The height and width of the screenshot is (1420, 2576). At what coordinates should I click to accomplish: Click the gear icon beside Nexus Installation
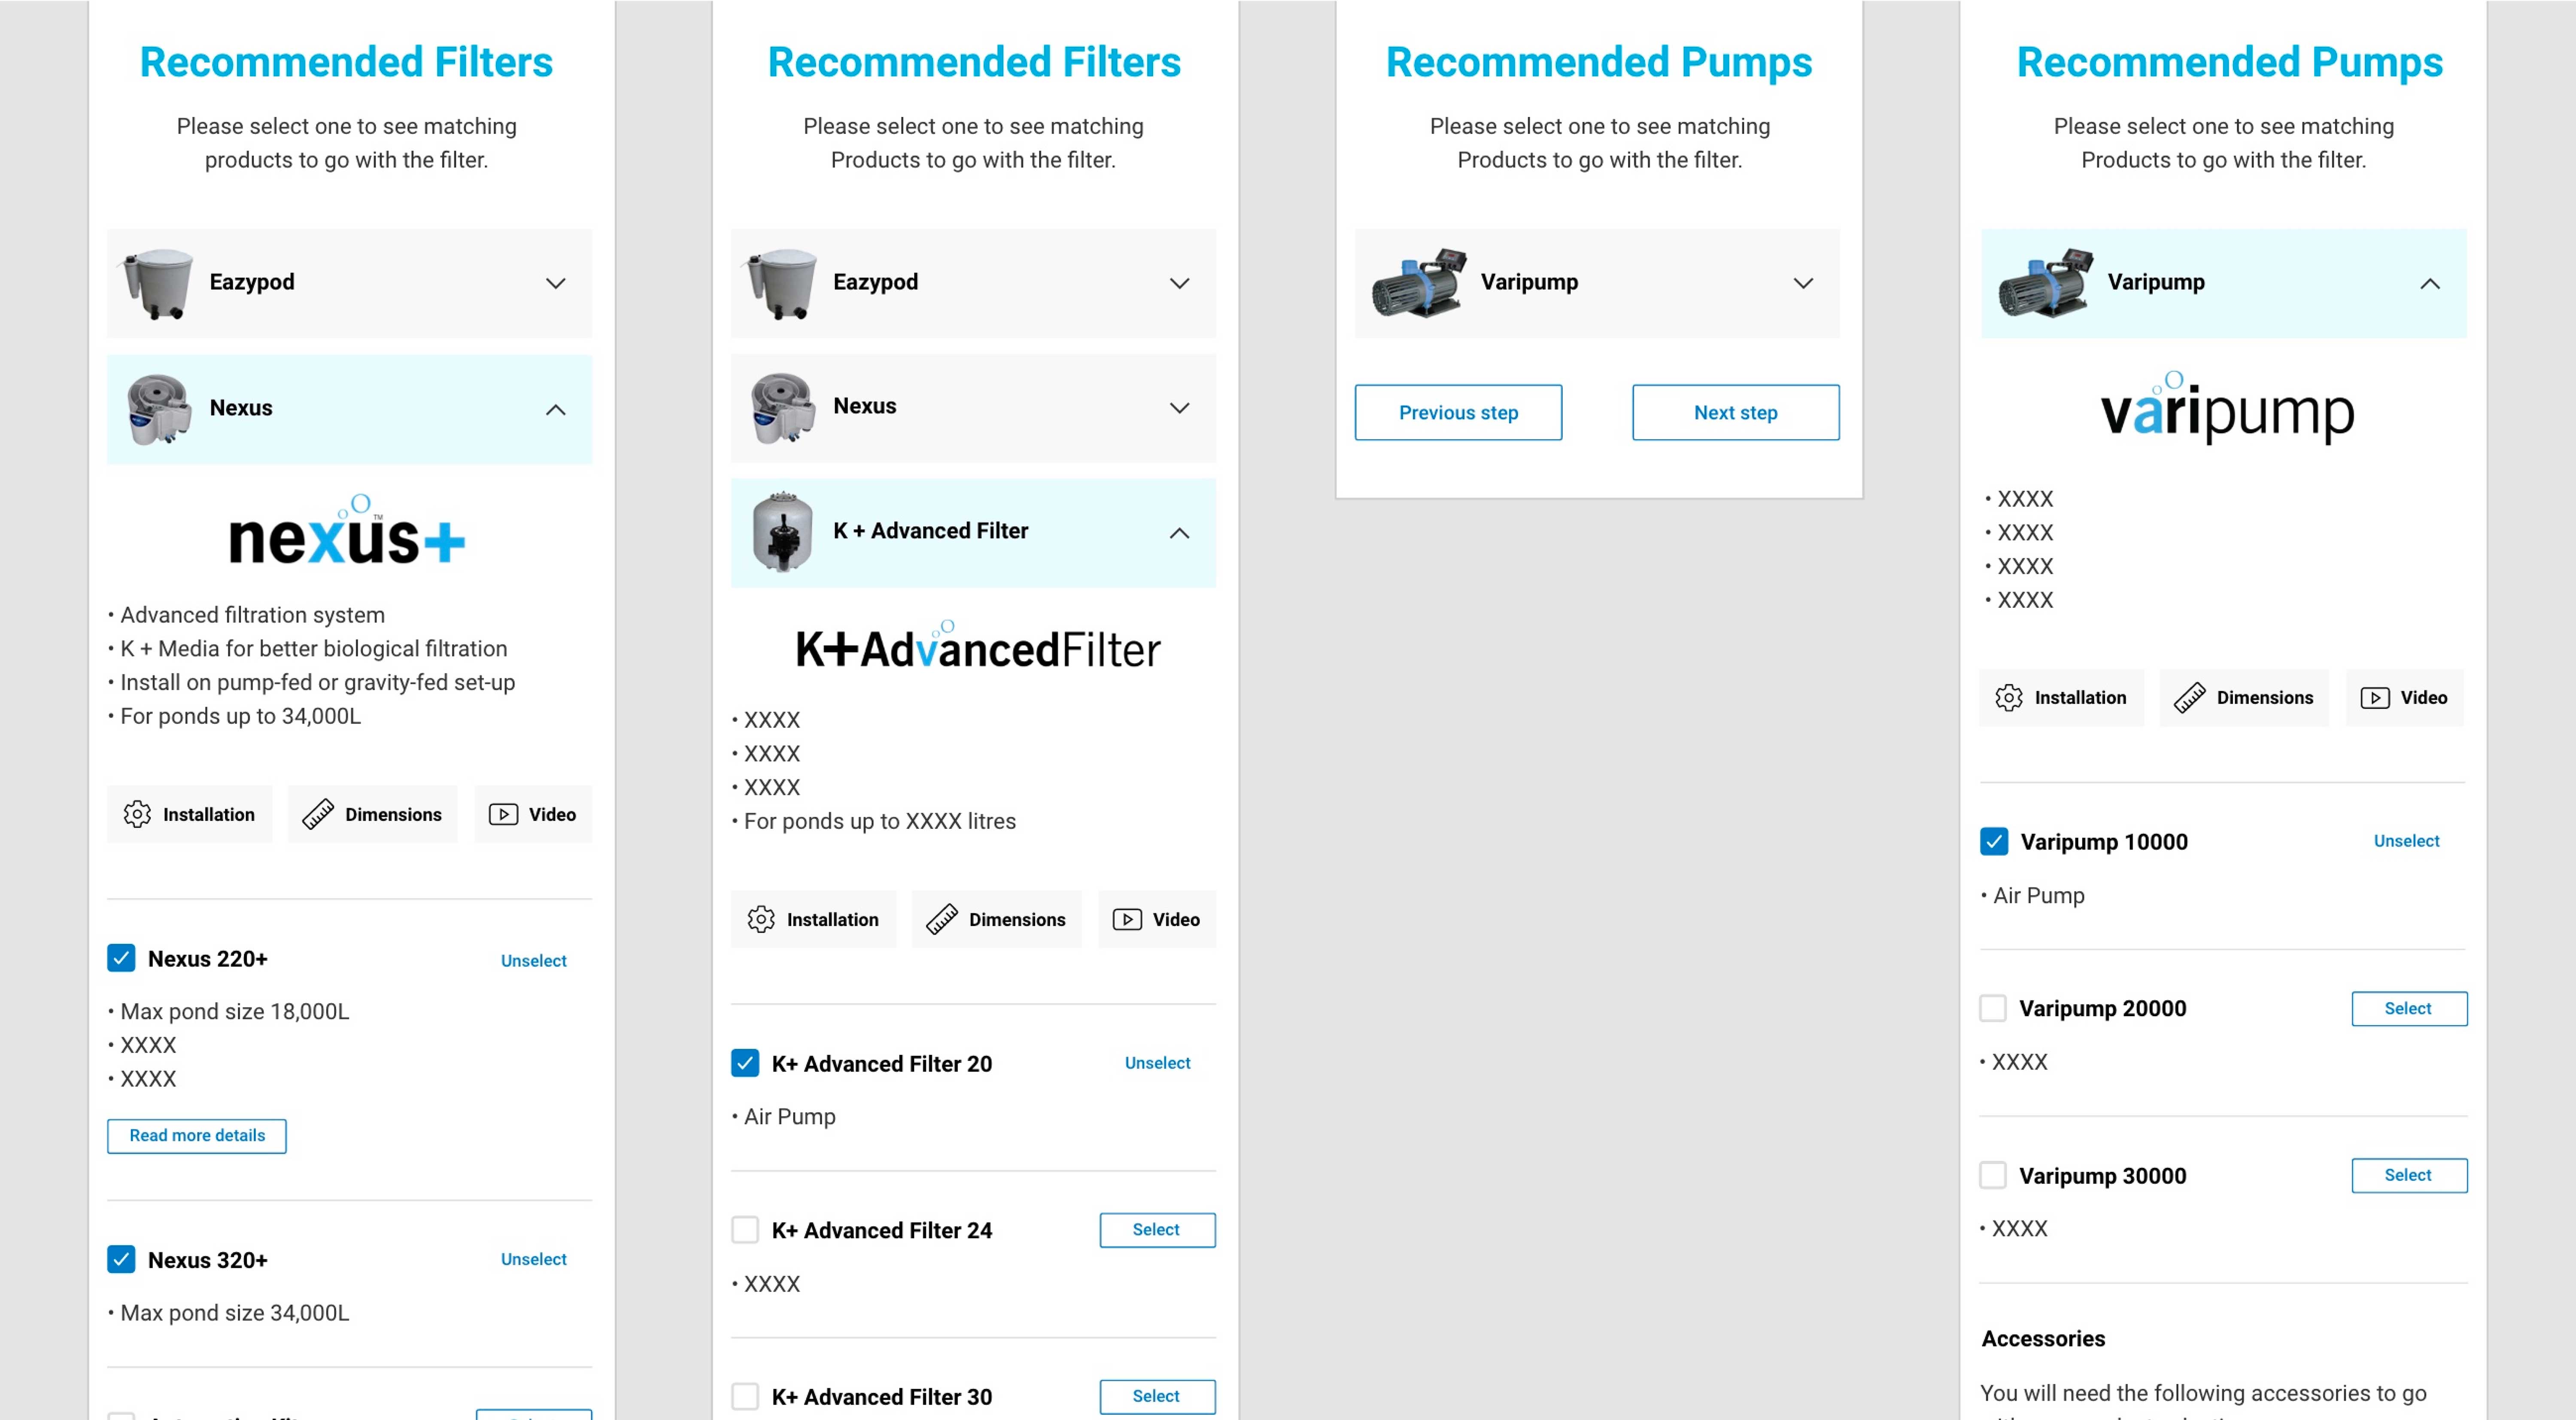pos(137,814)
